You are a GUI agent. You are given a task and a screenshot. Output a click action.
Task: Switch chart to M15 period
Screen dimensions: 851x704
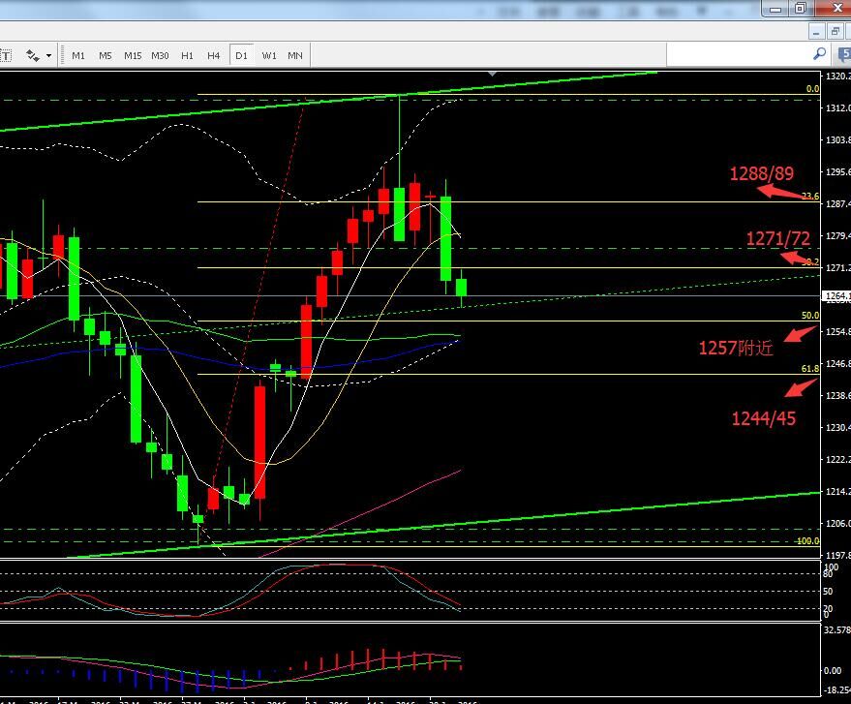click(x=133, y=55)
